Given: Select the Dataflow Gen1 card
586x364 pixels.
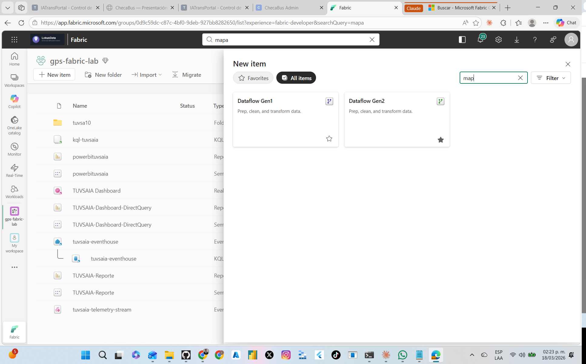Looking at the screenshot, I should coord(285,120).
